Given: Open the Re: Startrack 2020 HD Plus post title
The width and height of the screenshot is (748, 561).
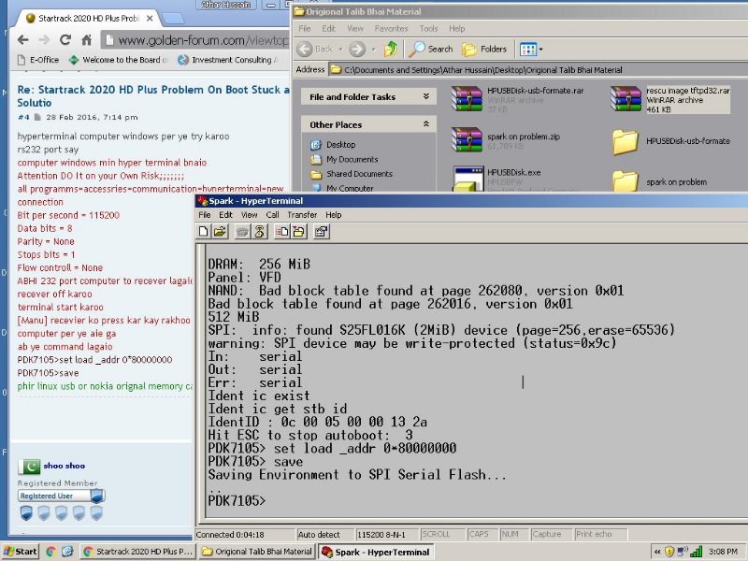Looking at the screenshot, I should coord(153,96).
